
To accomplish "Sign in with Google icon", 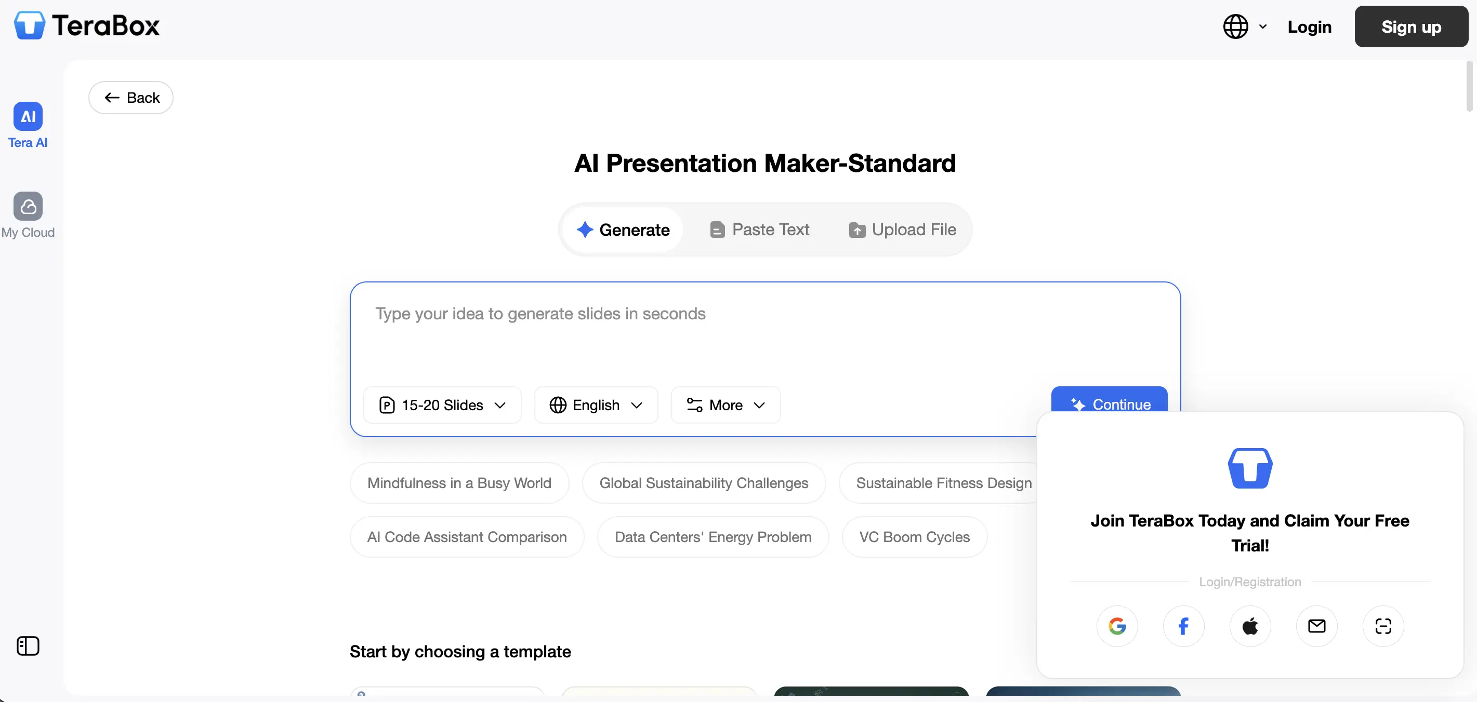I will click(x=1117, y=626).
